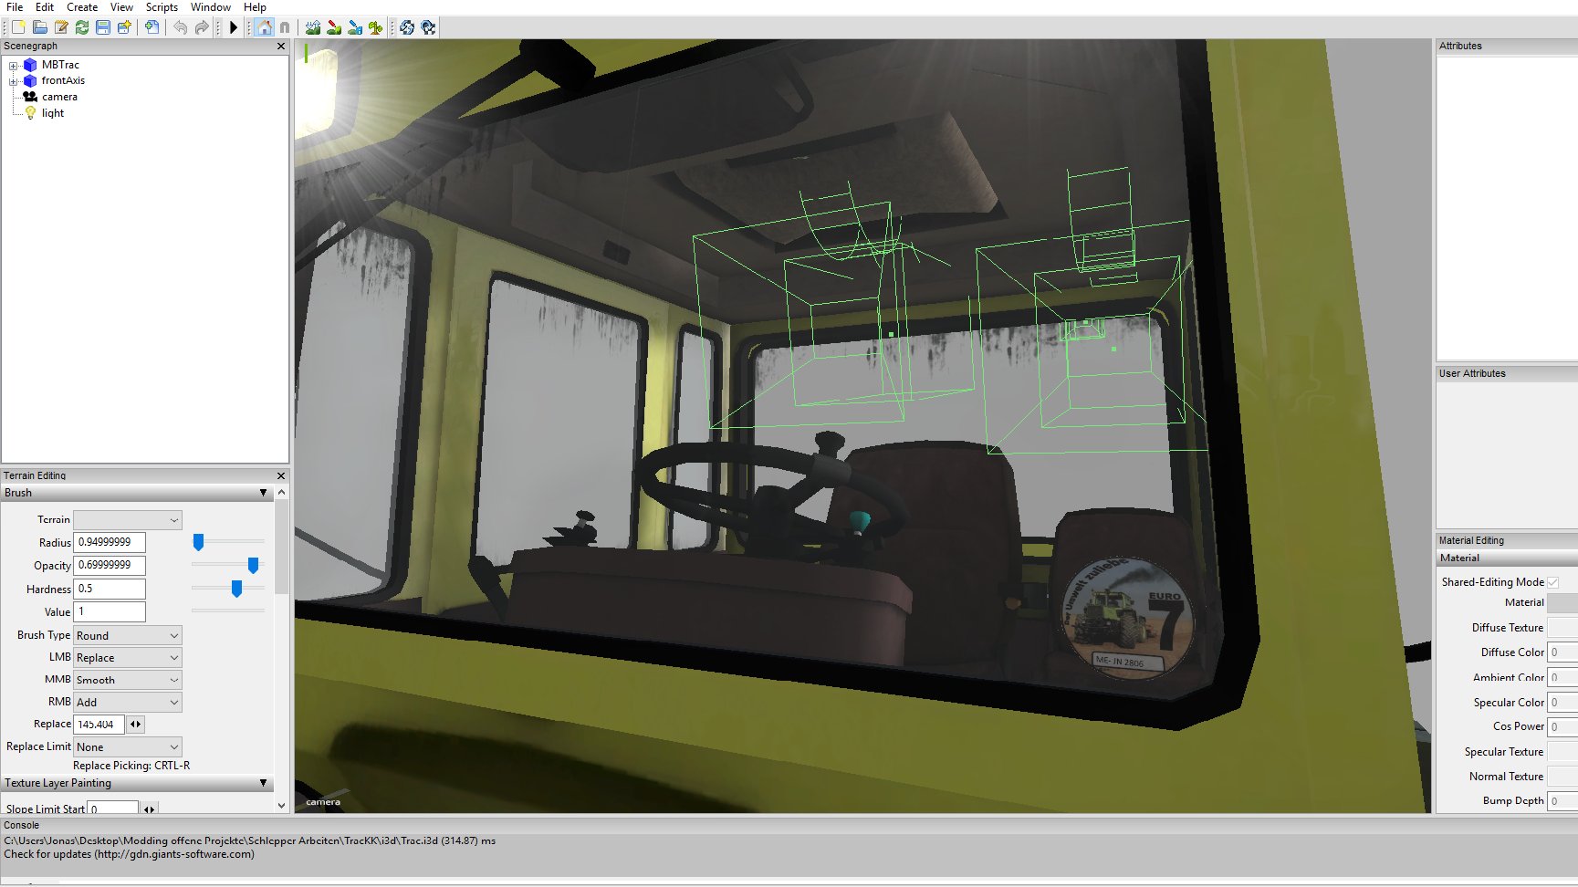This screenshot has width=1578, height=887.
Task: Select the terrain paint brush icon
Action: tap(334, 27)
